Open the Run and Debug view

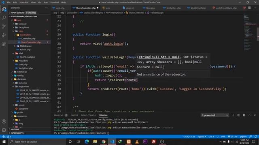click(4, 35)
